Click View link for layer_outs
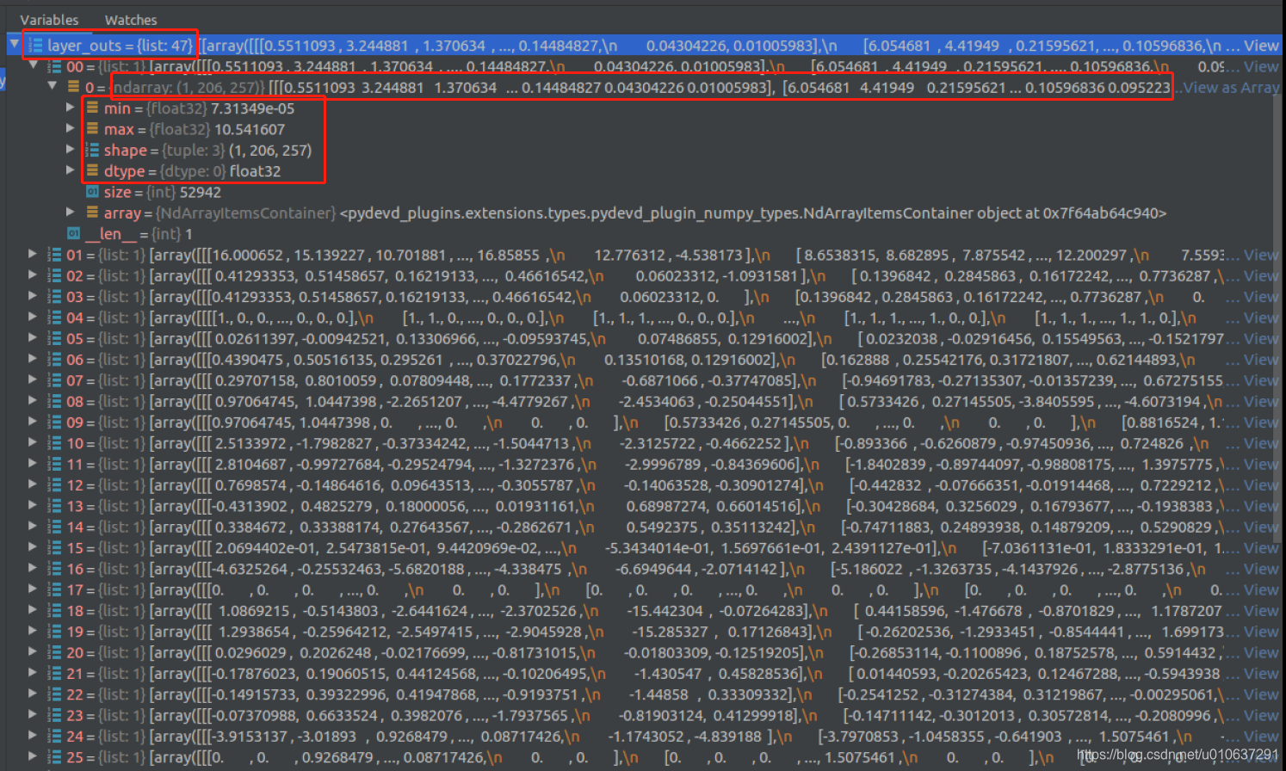Viewport: 1286px width, 771px height. [x=1261, y=46]
